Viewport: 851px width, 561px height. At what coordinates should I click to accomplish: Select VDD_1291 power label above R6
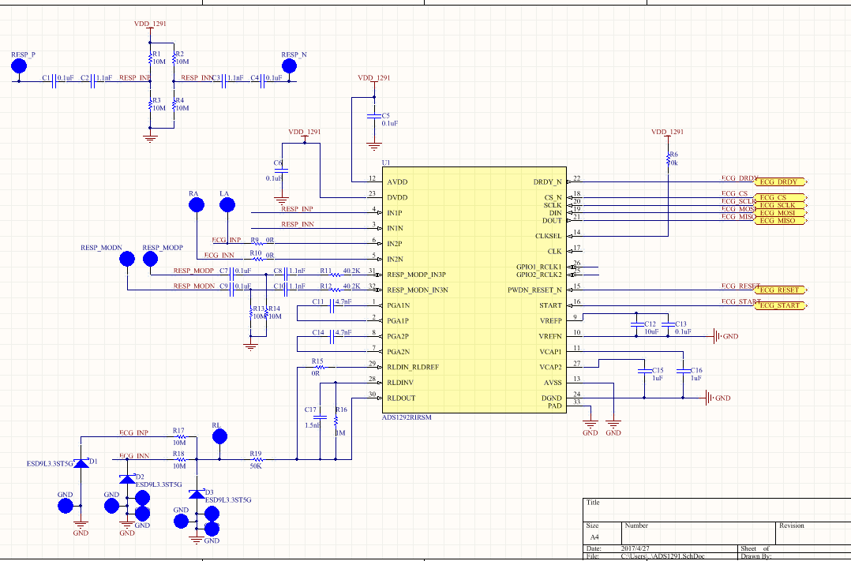(x=668, y=132)
